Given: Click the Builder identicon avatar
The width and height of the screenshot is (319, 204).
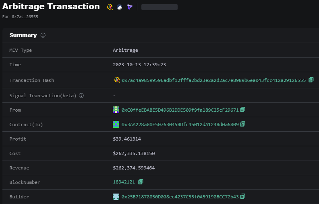Looking at the screenshot, I should point(116,196).
